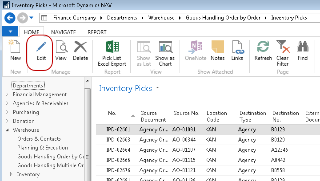
Task: Collapse the Warehouse tree node
Action: tap(7, 130)
